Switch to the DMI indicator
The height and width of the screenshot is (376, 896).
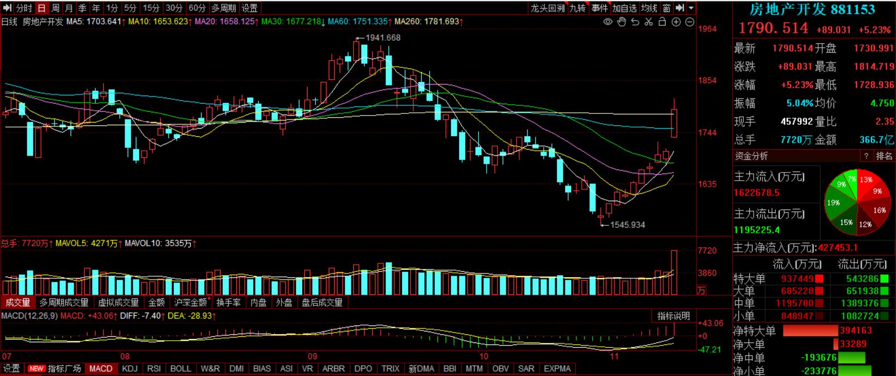click(236, 368)
